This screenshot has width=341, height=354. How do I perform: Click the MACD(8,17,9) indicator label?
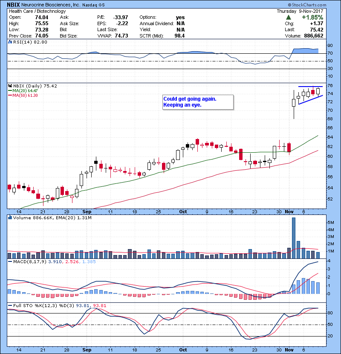pyautogui.click(x=30, y=262)
